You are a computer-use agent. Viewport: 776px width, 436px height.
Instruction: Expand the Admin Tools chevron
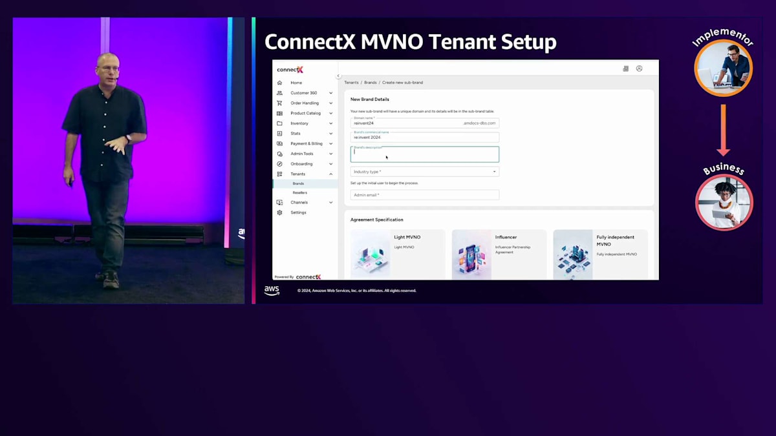point(331,154)
